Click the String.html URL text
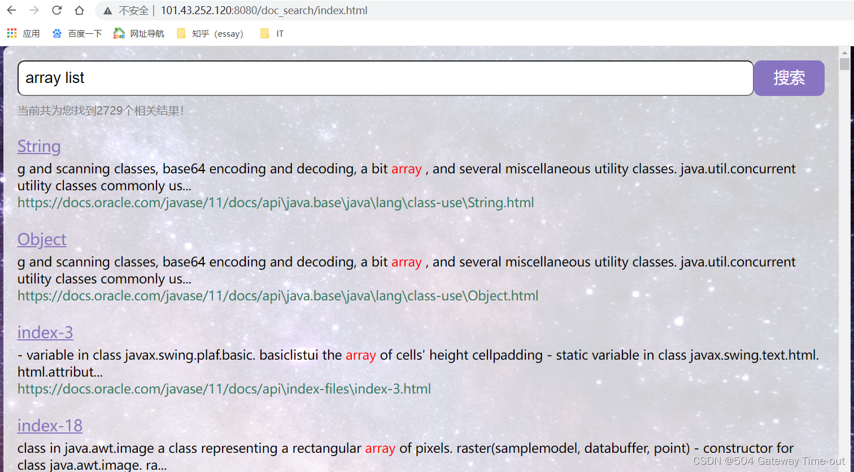 (276, 203)
